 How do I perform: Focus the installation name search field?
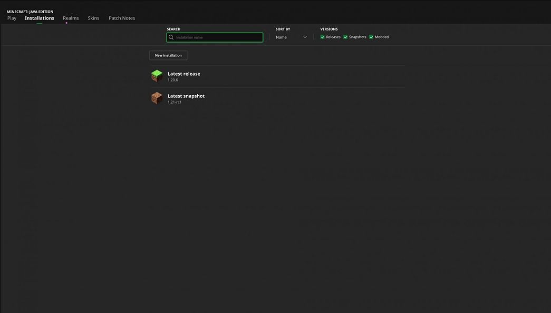tap(215, 37)
